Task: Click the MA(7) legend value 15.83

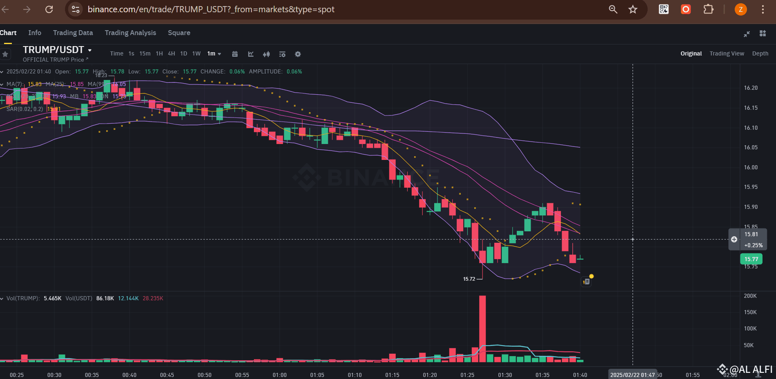Action: [x=35, y=84]
